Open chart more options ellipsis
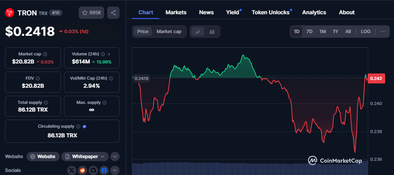The width and height of the screenshot is (394, 175). [383, 32]
